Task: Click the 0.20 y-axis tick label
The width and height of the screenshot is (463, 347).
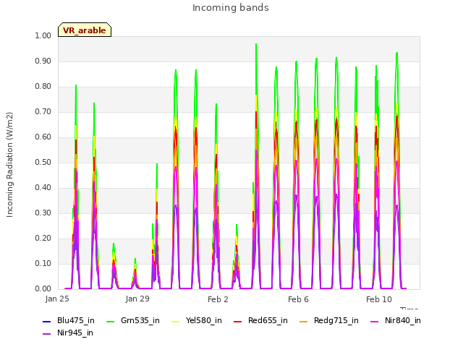Action: [x=43, y=239]
